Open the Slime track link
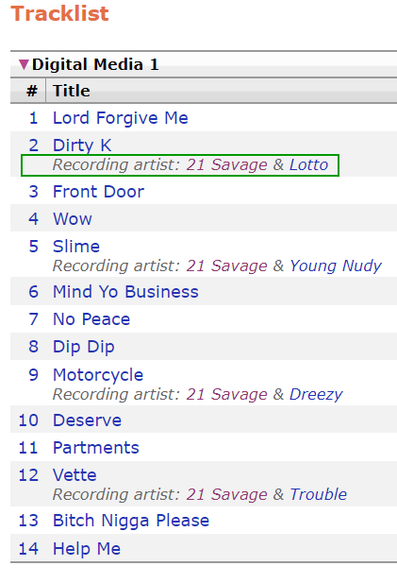Viewport: 397px width, 583px height. [76, 247]
